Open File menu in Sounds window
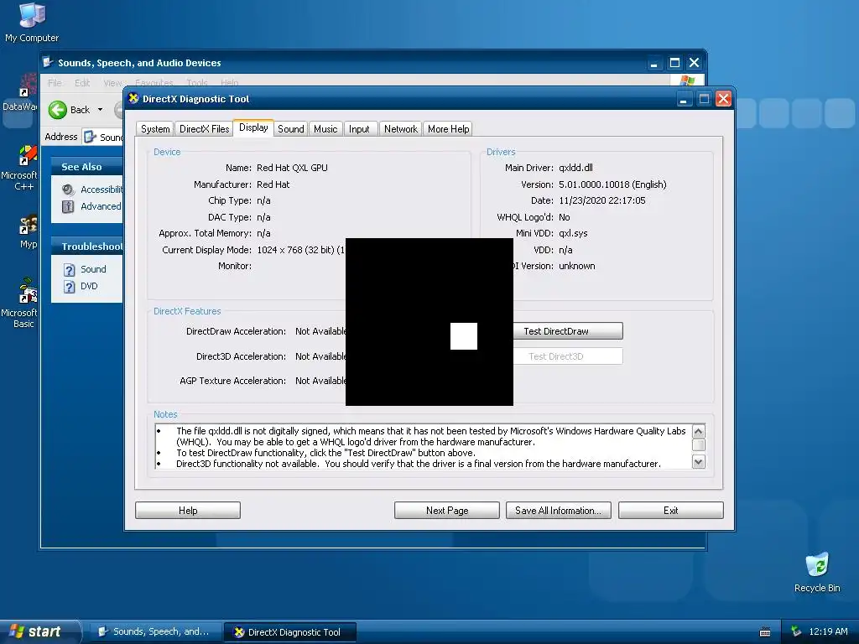The image size is (859, 644). point(55,83)
